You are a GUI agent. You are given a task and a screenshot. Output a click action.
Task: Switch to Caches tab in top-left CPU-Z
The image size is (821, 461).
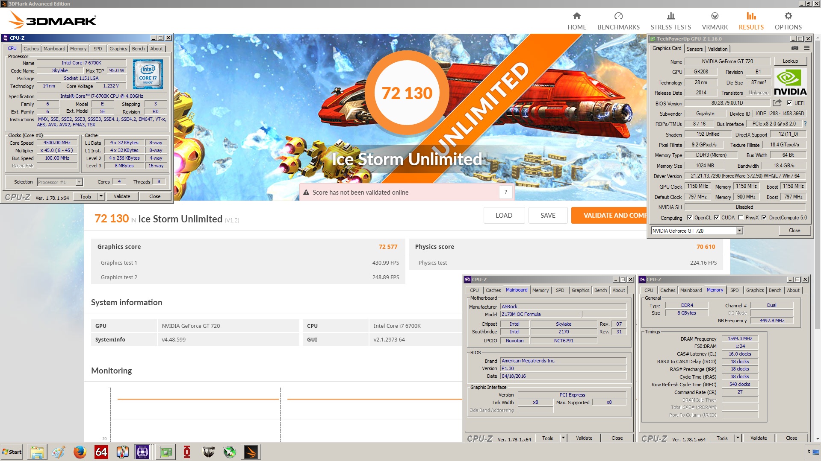tap(31, 49)
